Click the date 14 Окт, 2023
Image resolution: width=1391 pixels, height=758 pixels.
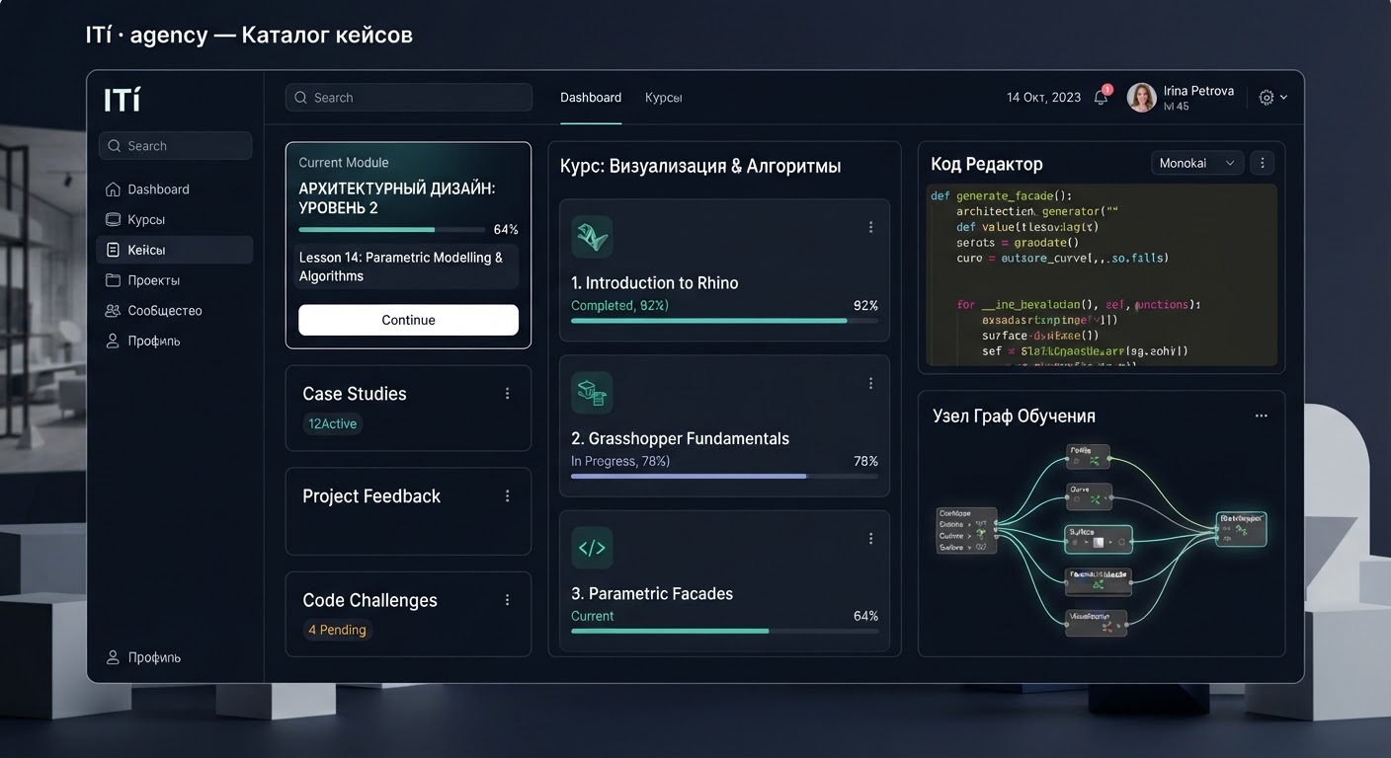(x=1043, y=98)
